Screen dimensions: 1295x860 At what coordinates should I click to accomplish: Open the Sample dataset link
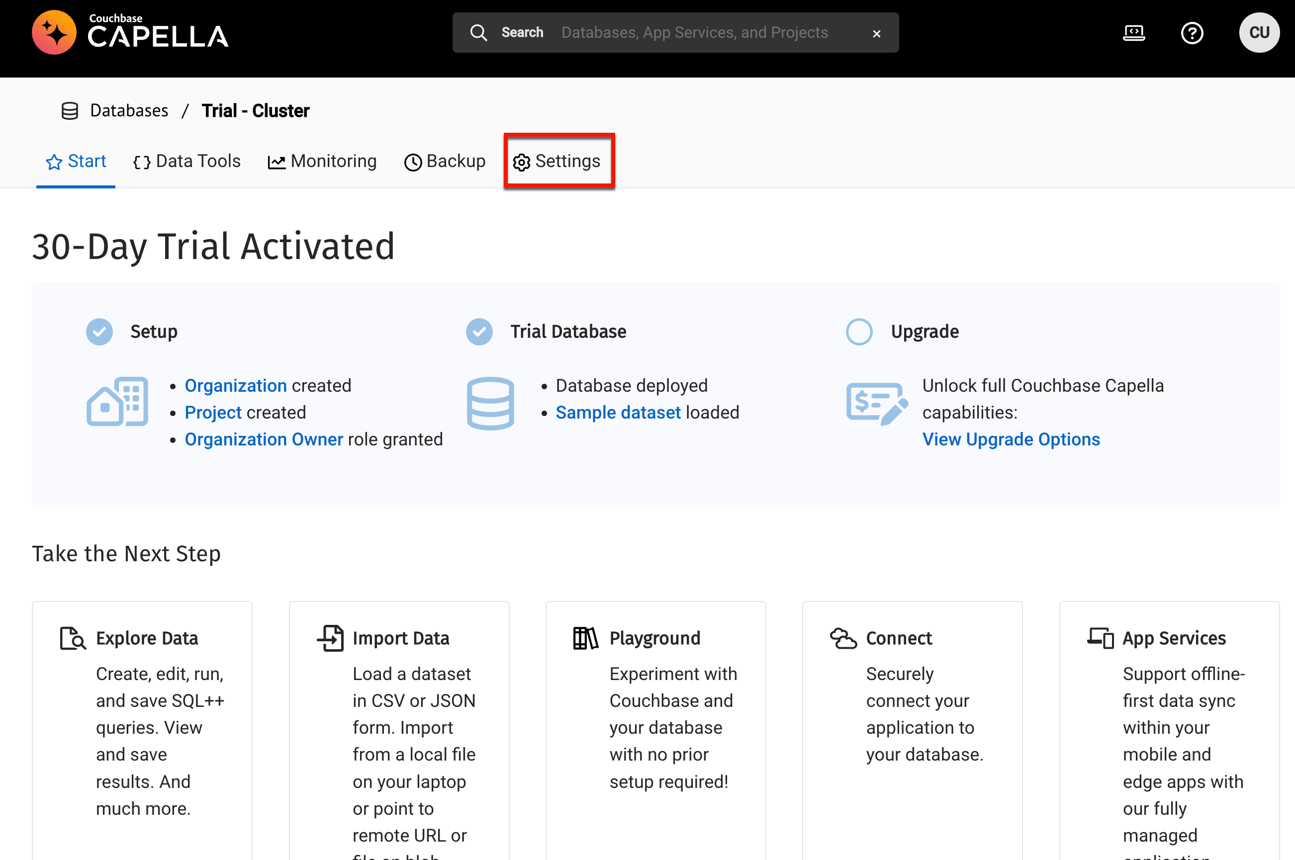tap(618, 413)
